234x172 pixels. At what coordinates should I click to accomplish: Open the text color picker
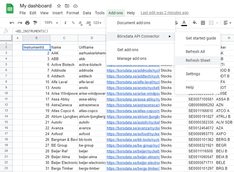[x=184, y=23]
